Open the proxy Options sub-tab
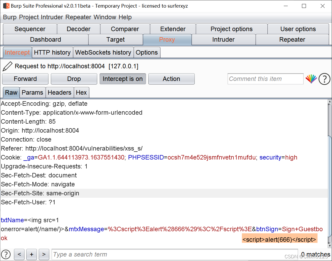Image resolution: width=332 pixels, height=261 pixels. pos(147,52)
